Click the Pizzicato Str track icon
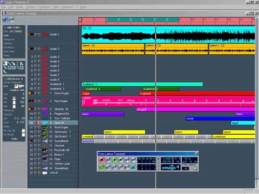 point(44,150)
